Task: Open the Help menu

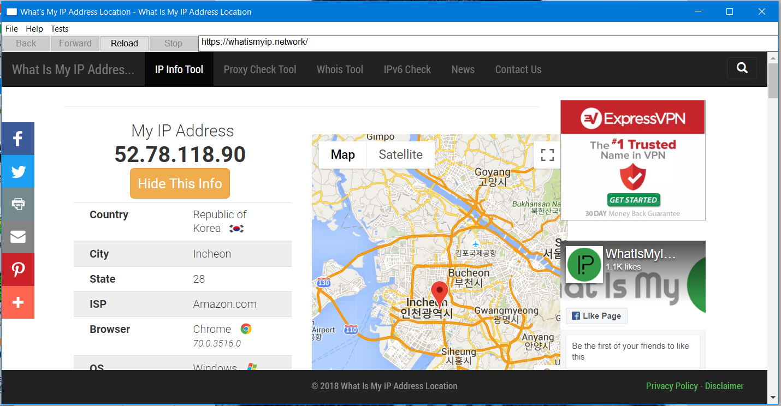Action: pyautogui.click(x=34, y=29)
